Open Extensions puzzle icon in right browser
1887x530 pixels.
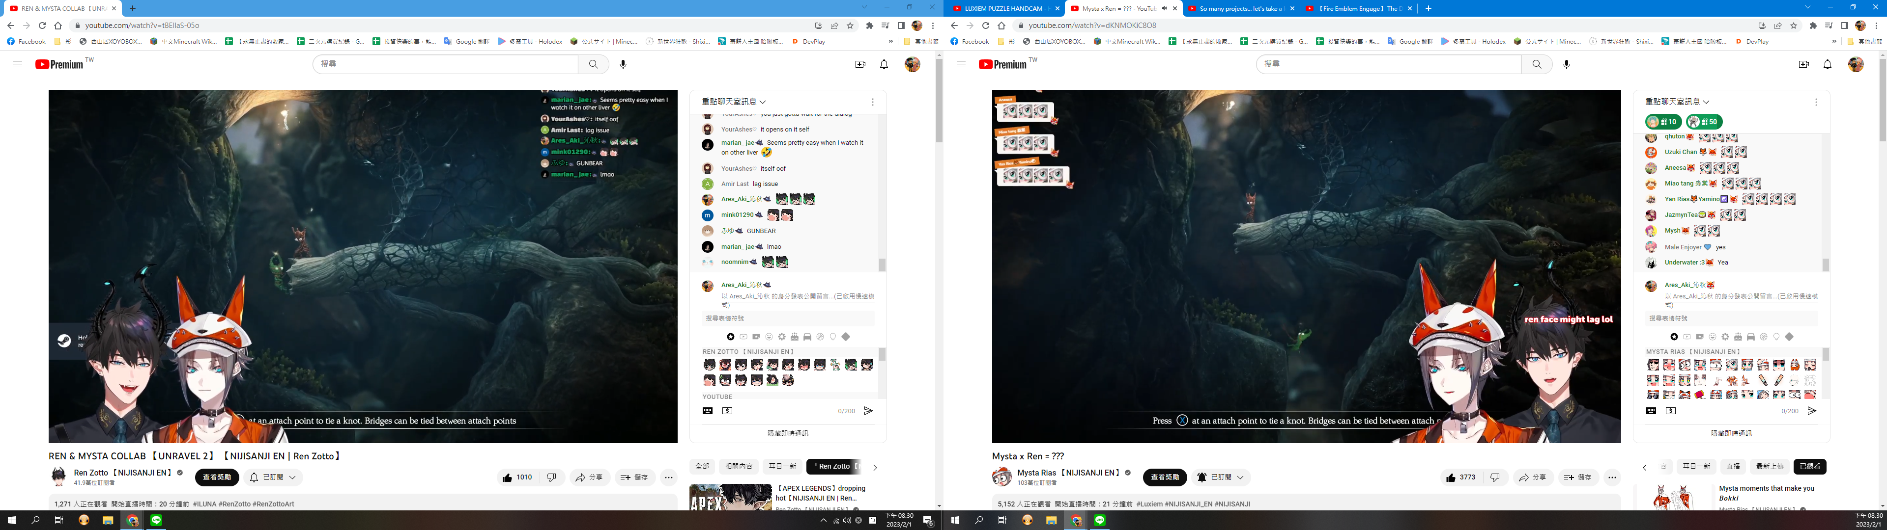pyautogui.click(x=1813, y=26)
